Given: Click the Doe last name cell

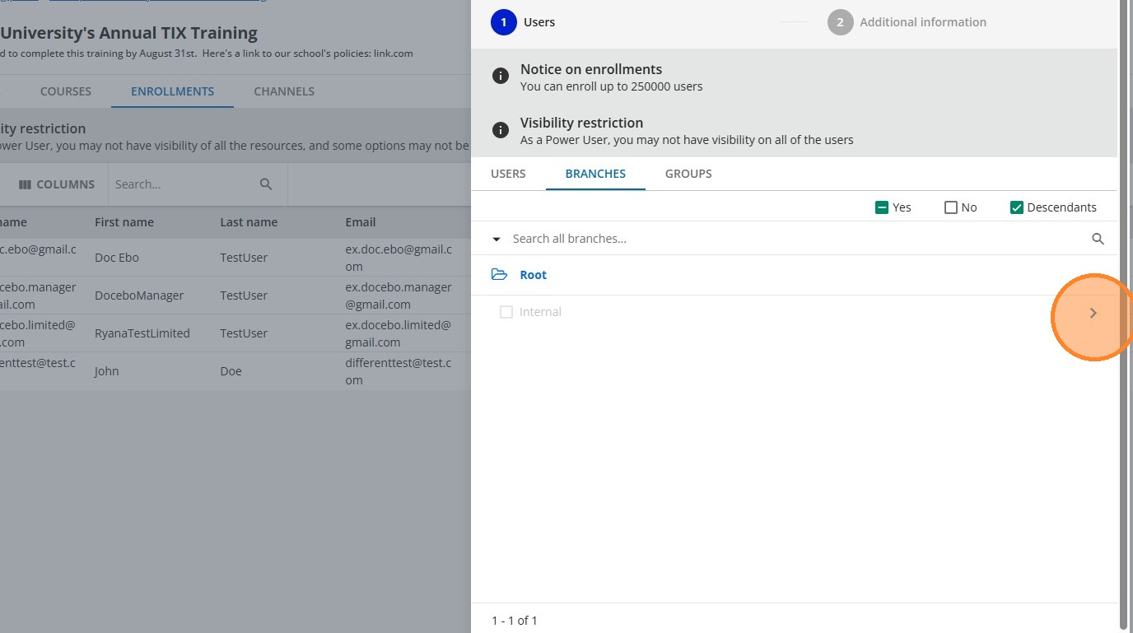Looking at the screenshot, I should click(x=231, y=371).
